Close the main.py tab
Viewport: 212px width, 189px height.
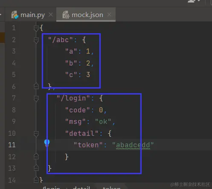[51, 14]
